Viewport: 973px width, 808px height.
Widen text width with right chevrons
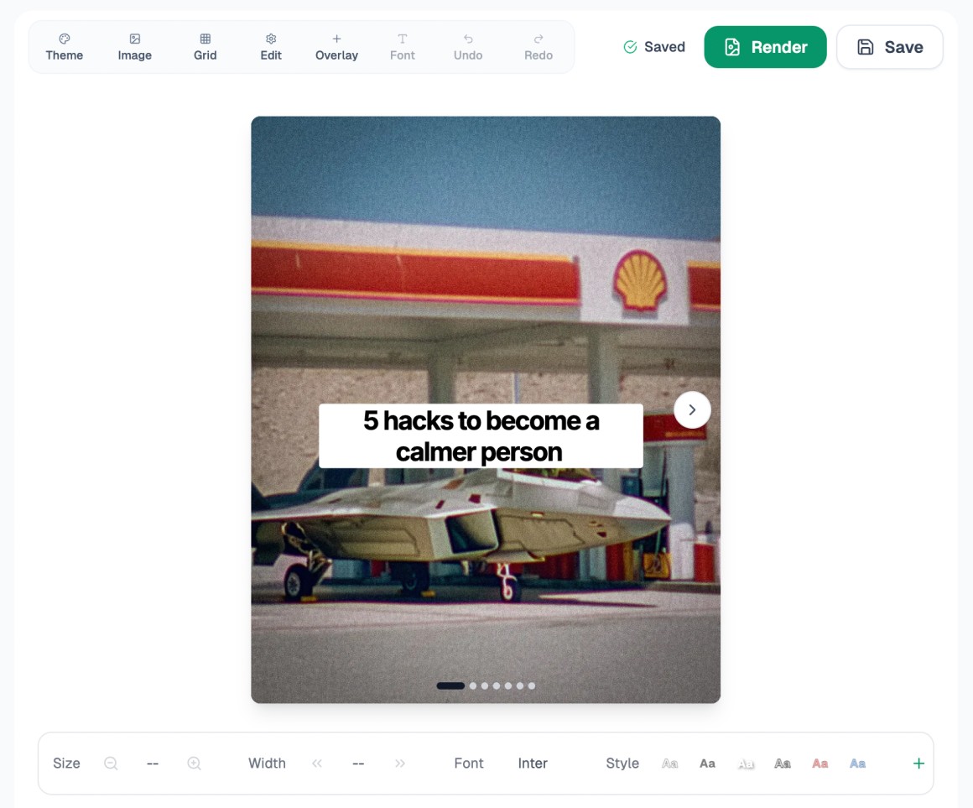[x=399, y=764]
